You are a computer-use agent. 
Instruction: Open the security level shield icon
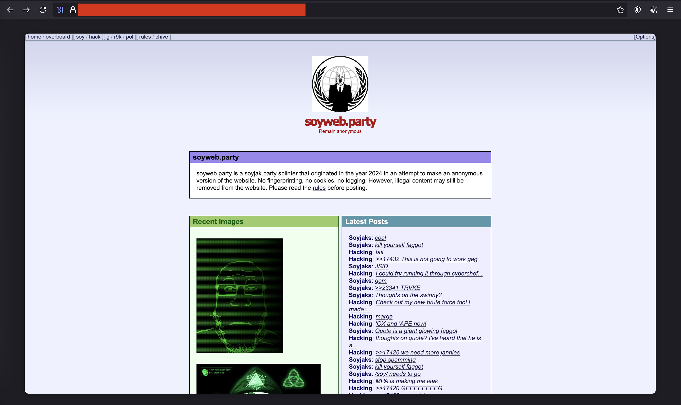[x=638, y=10]
